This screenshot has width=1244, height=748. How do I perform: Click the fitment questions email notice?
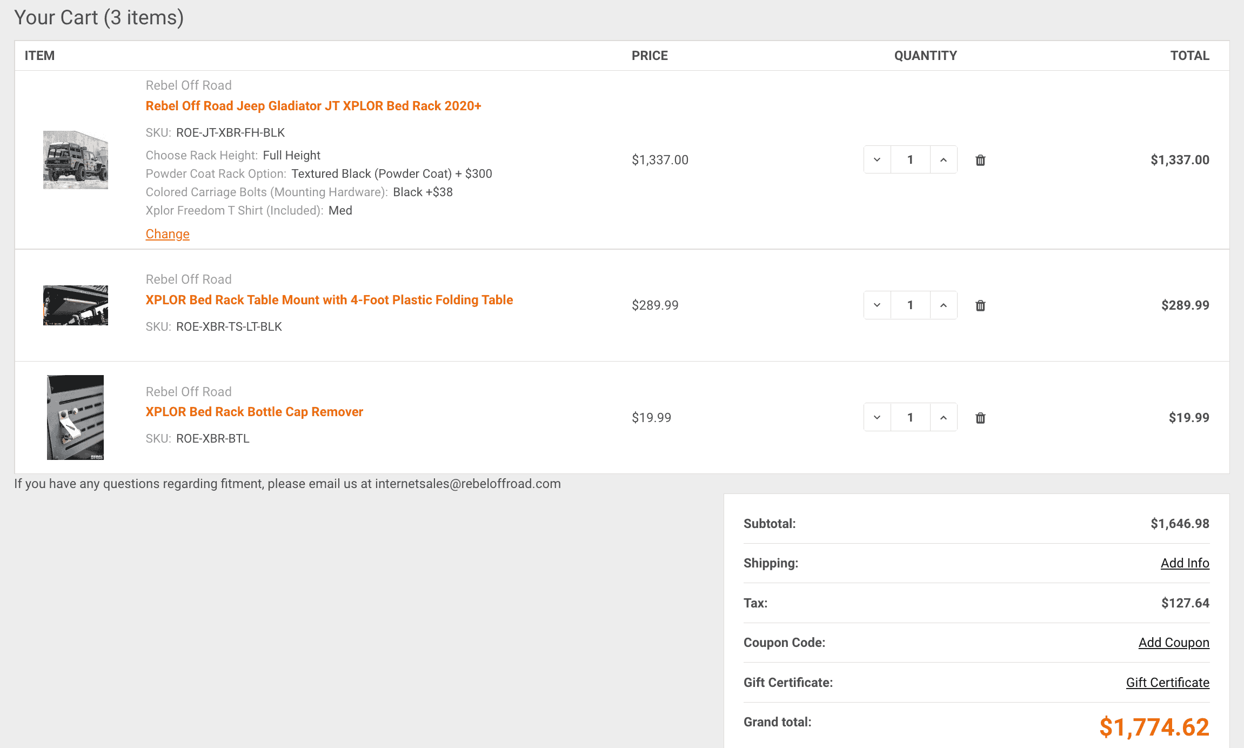pyautogui.click(x=287, y=484)
